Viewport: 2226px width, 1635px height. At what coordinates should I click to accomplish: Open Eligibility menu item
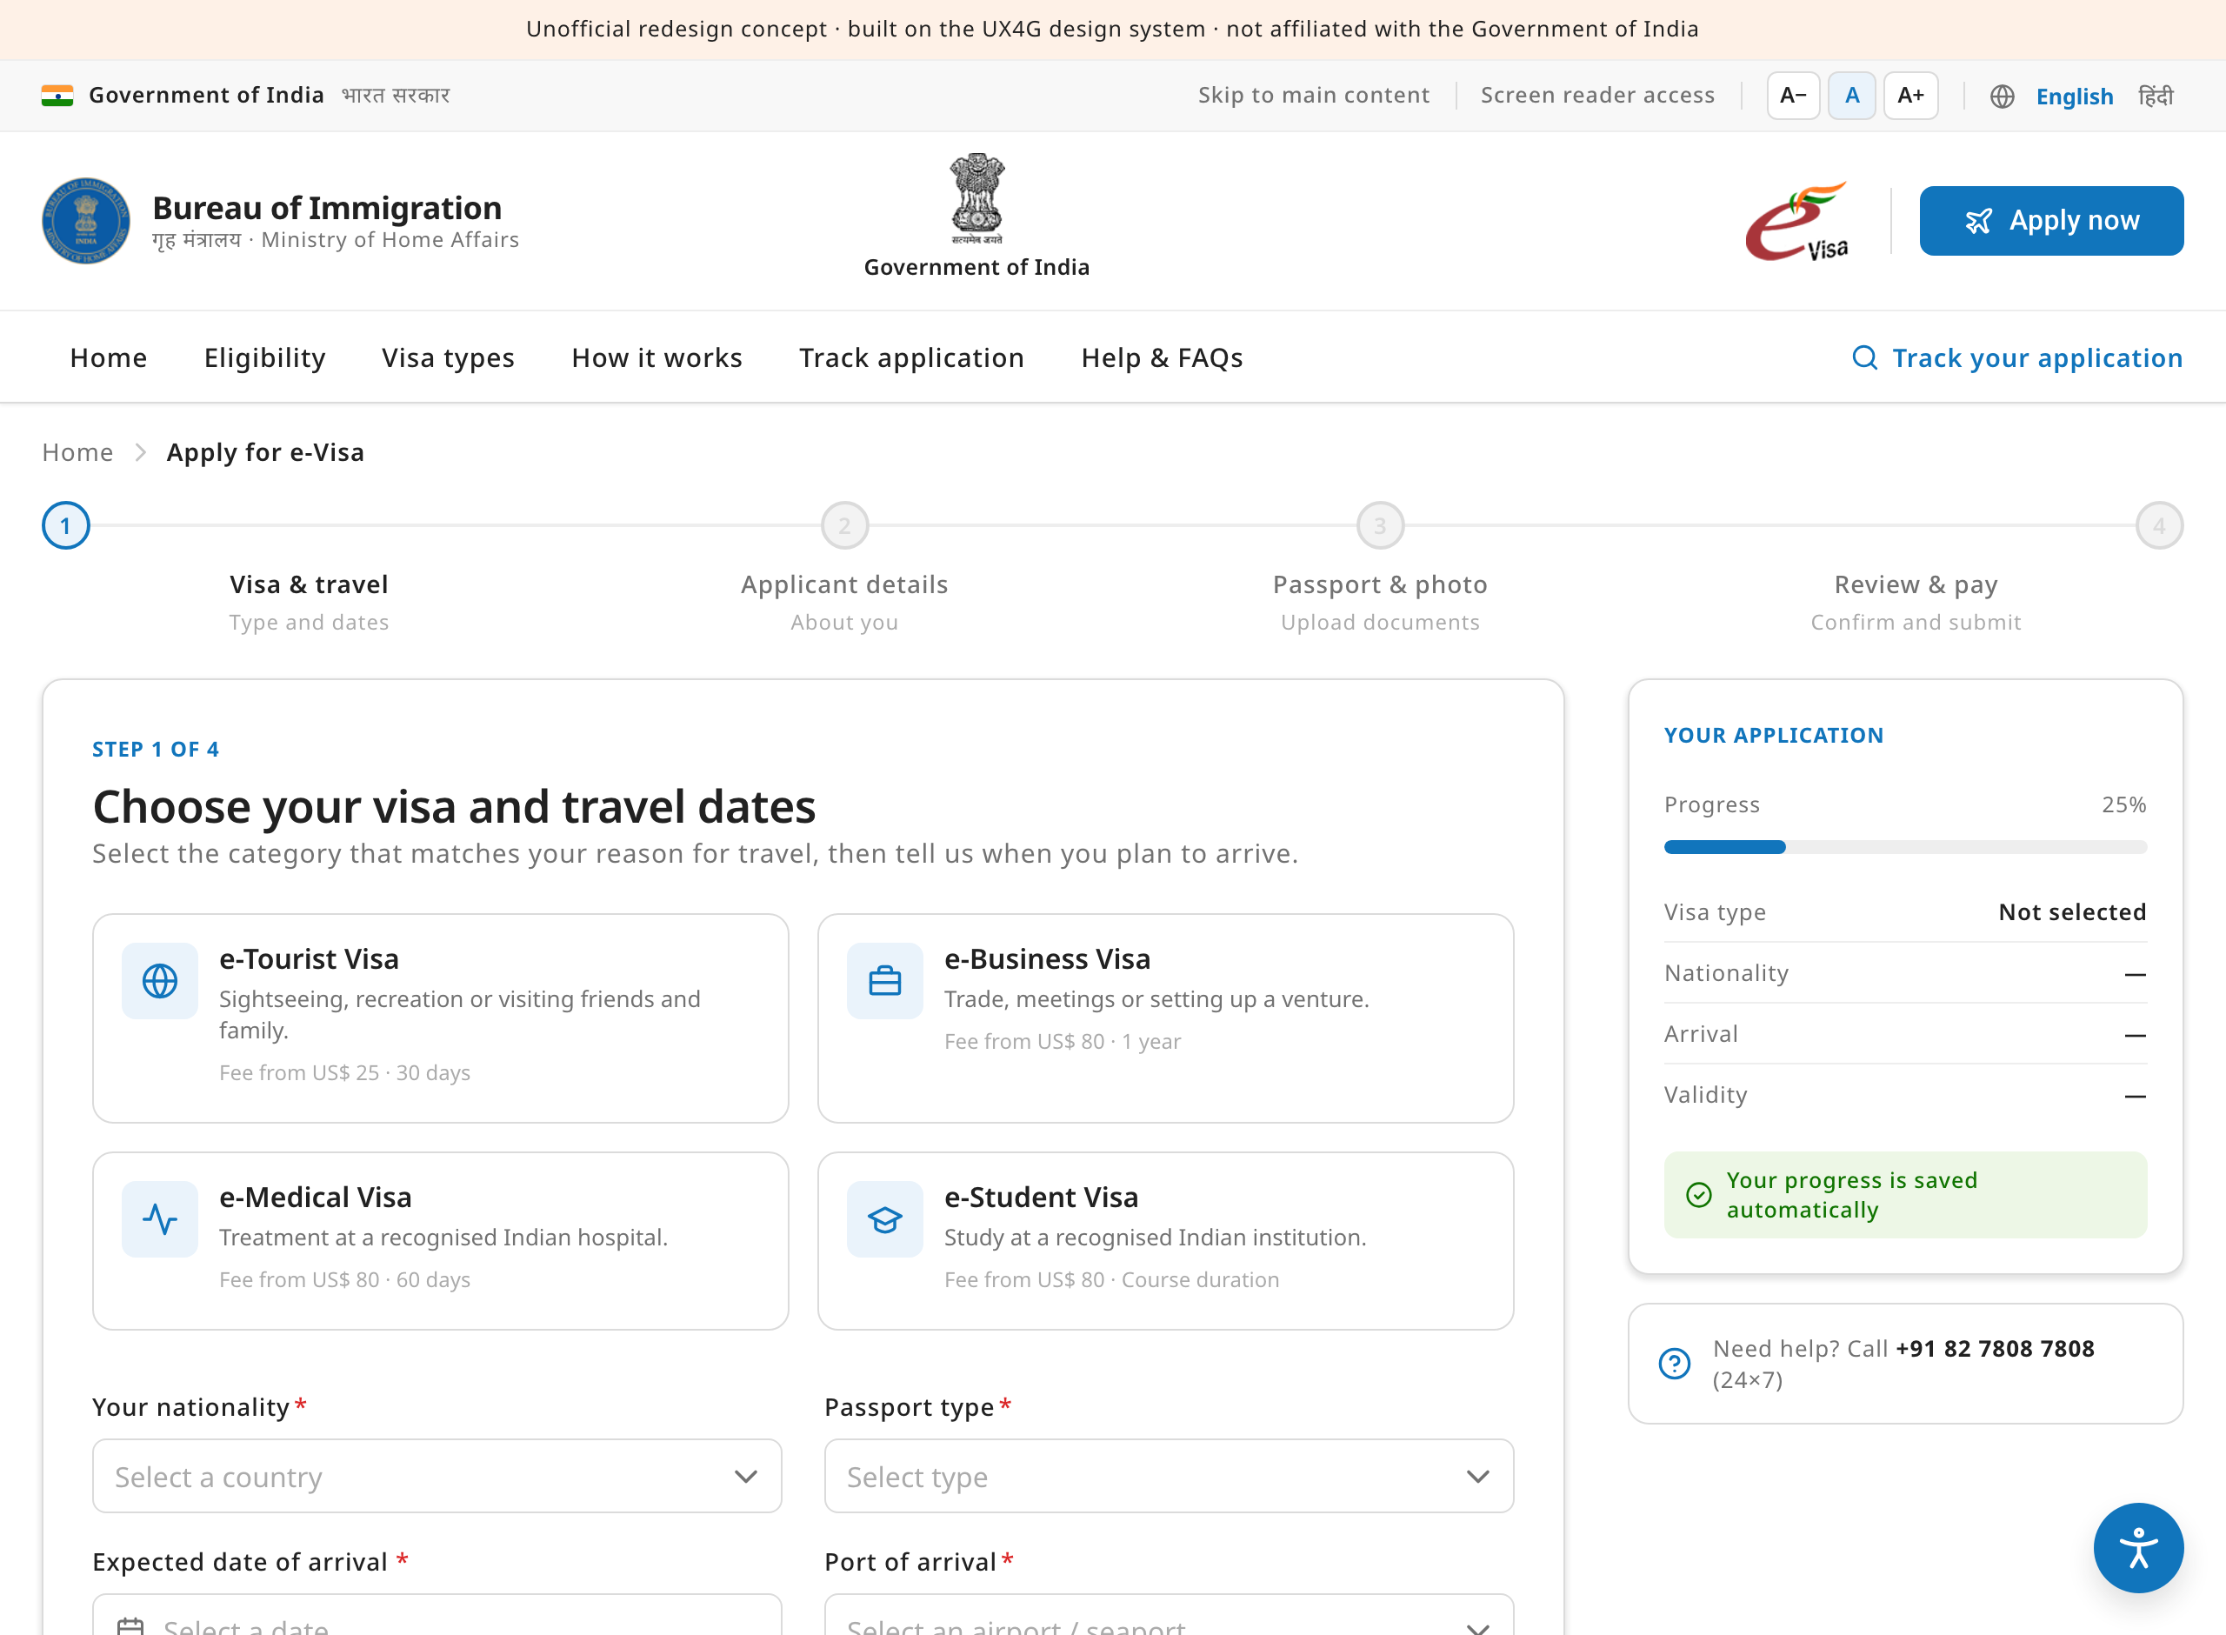click(x=264, y=357)
